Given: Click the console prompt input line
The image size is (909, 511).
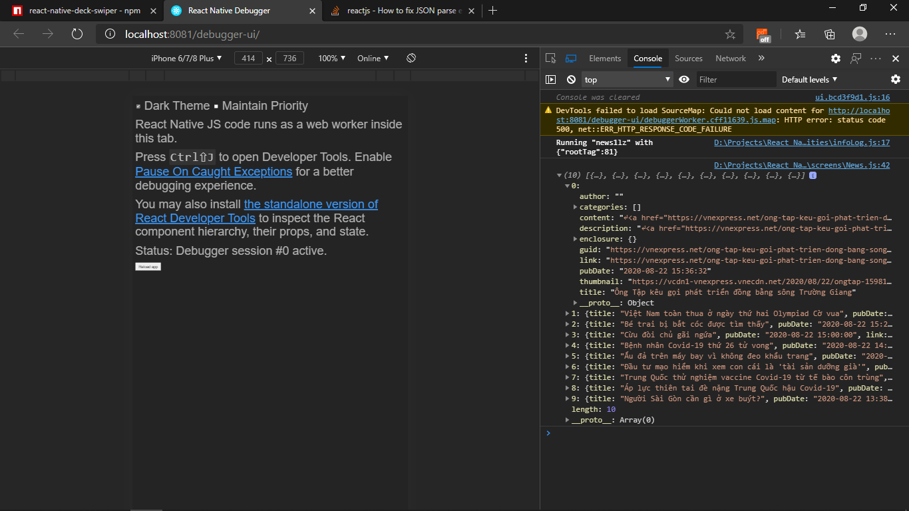Looking at the screenshot, I should [x=729, y=433].
